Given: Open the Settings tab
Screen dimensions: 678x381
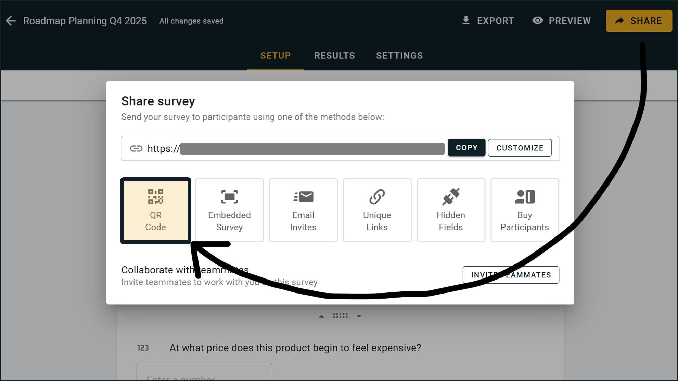Looking at the screenshot, I should [x=399, y=56].
